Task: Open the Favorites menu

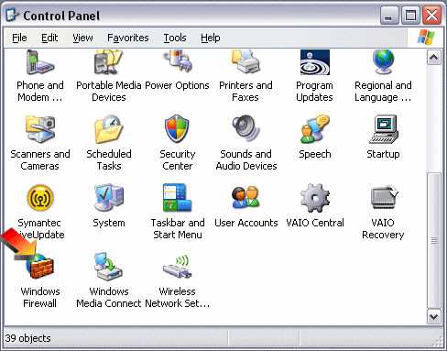Action: tap(128, 38)
